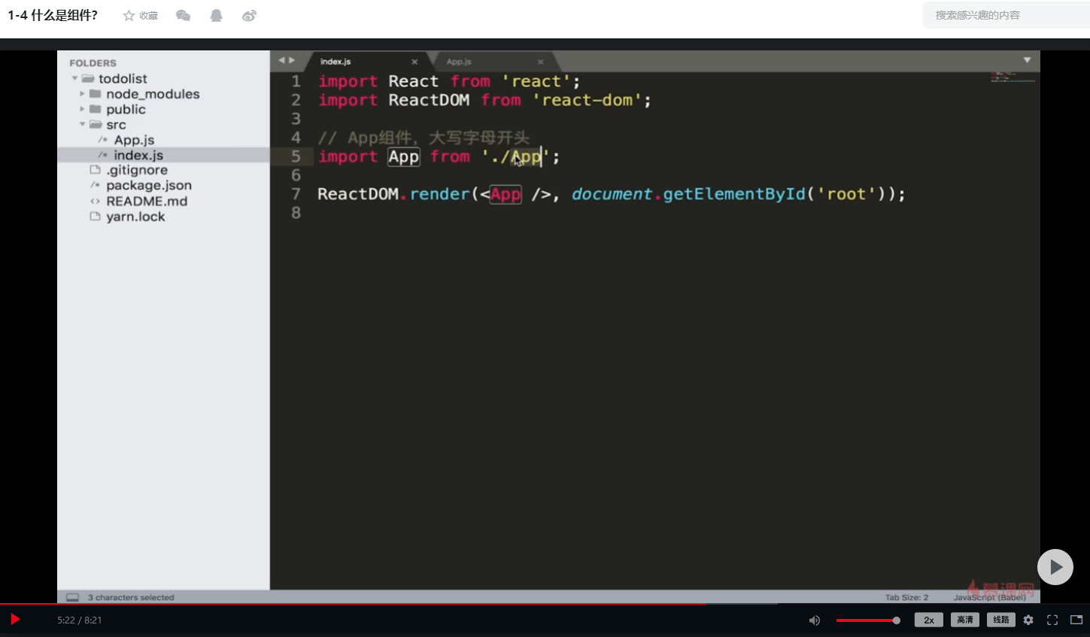Open the tab list dropdown arrow
Viewport: 1090px width, 637px height.
pos(1027,60)
